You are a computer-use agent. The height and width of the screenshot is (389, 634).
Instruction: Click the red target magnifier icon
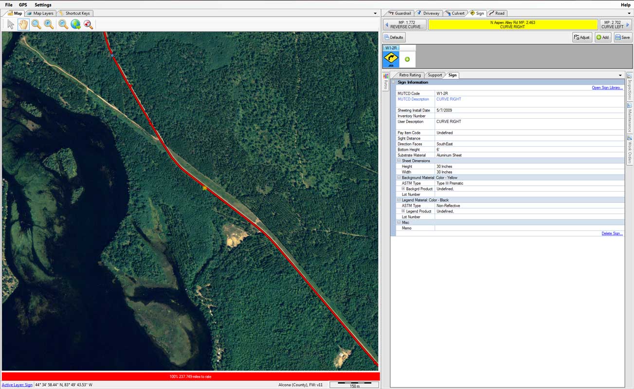click(x=89, y=24)
